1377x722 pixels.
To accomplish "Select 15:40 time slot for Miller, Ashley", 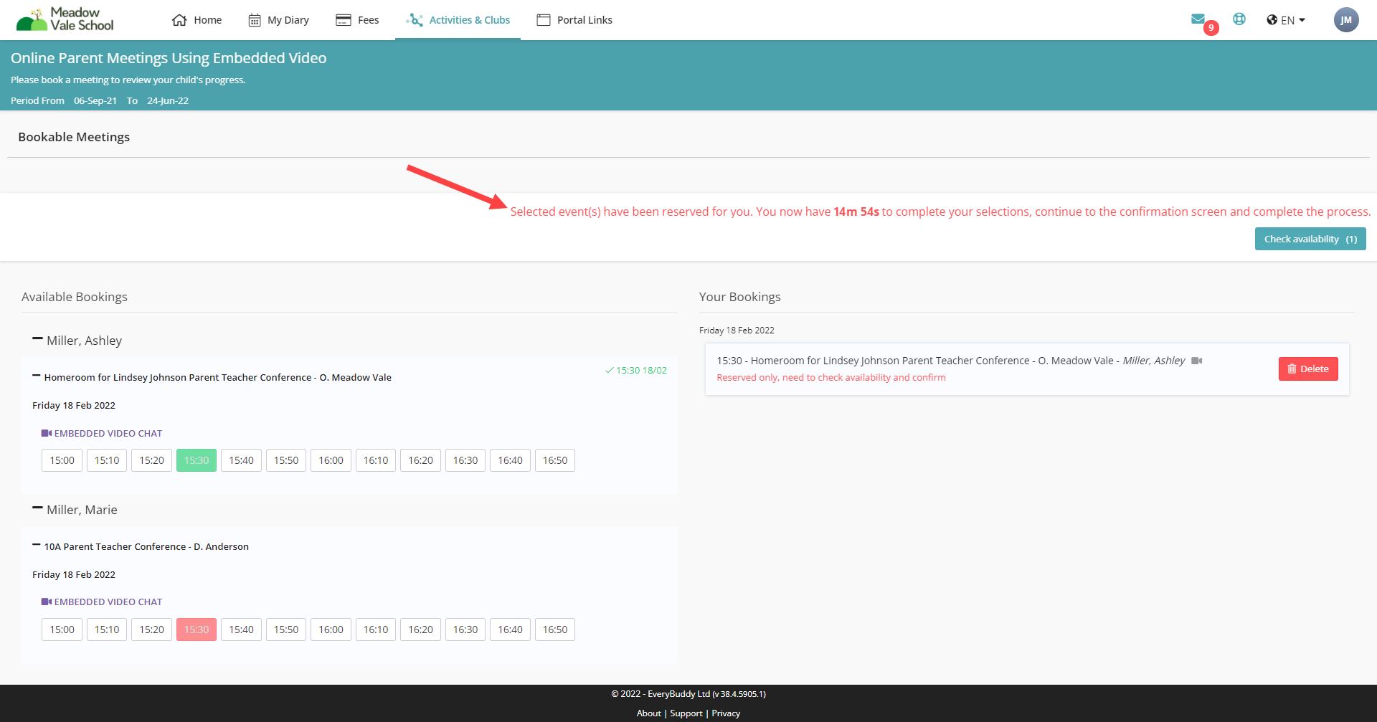I will click(x=241, y=460).
